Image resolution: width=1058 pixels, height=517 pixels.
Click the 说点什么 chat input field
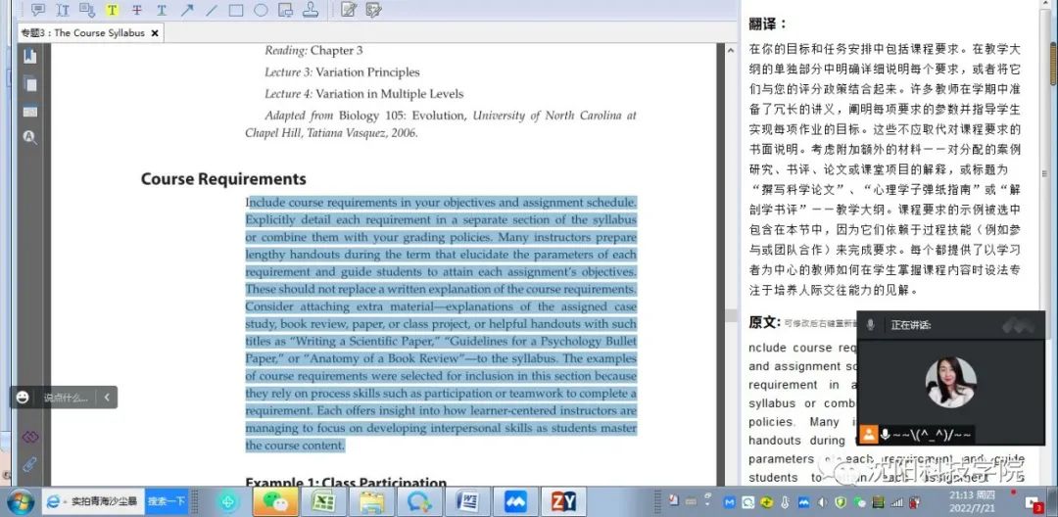[x=65, y=398]
